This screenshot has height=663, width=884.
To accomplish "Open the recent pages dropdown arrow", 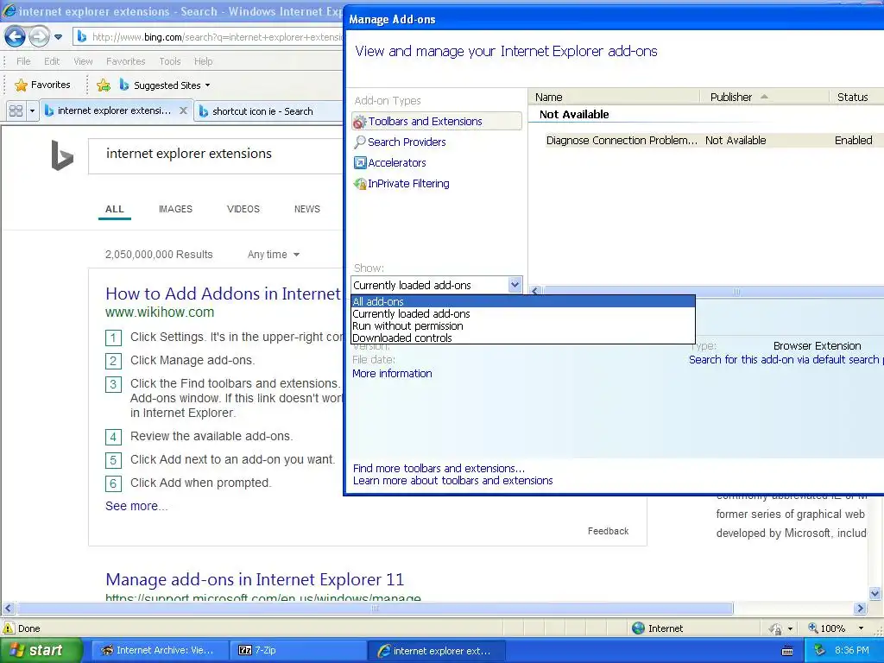I will point(58,37).
